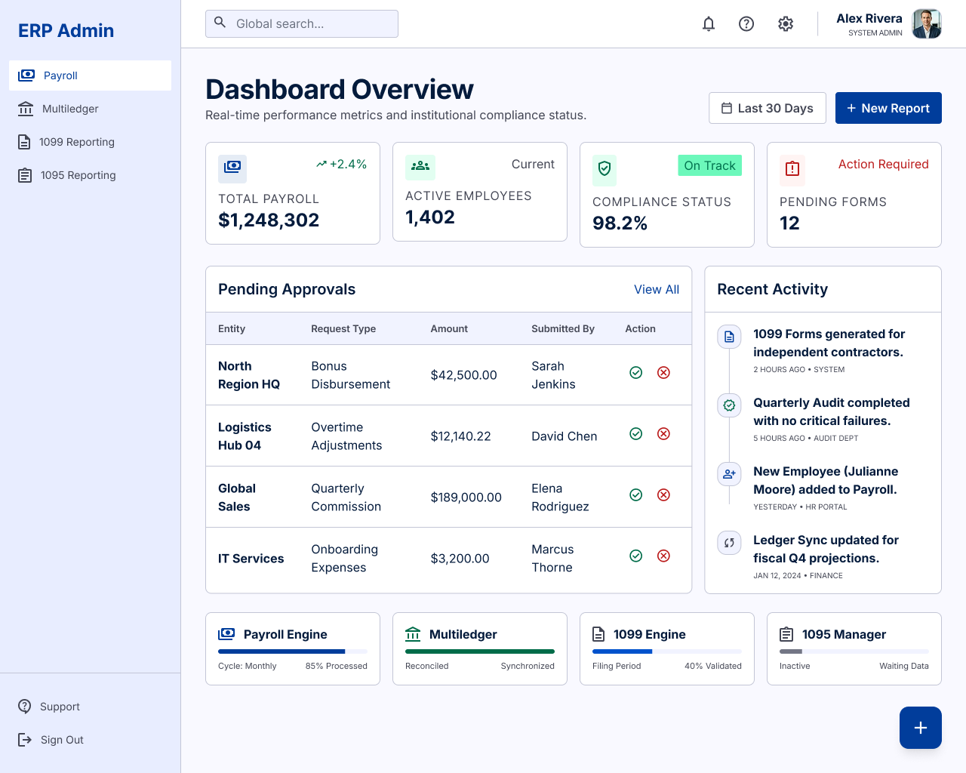
Task: Open settings gear icon in header
Action: point(786,24)
